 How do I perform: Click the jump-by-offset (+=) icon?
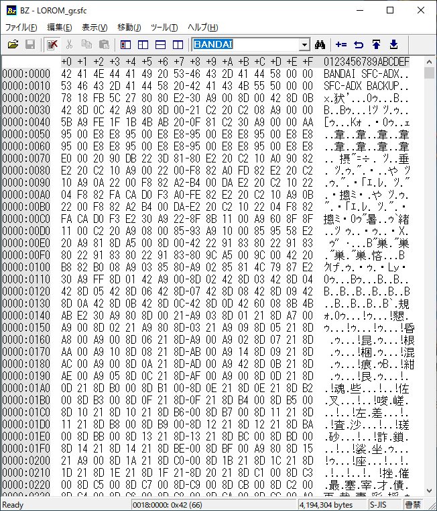[x=341, y=44]
